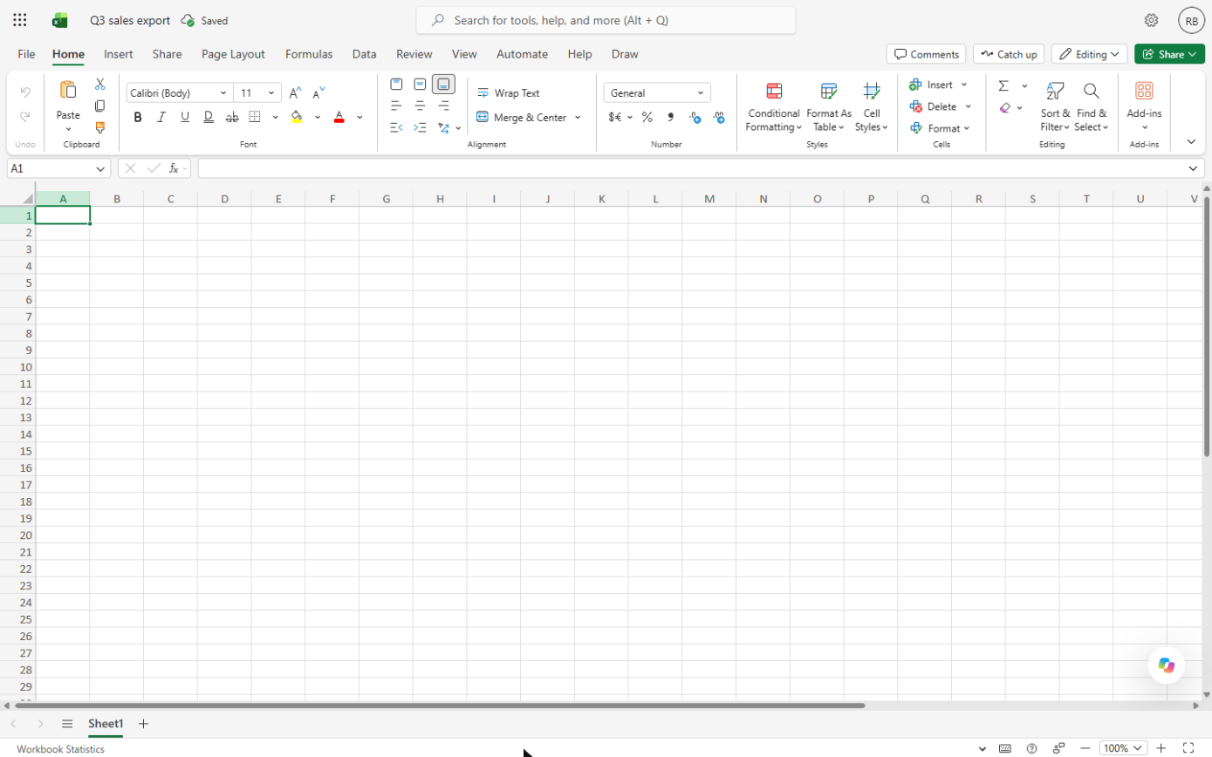The height and width of the screenshot is (757, 1212).
Task: Click the Increase Decimal icon
Action: pos(695,117)
